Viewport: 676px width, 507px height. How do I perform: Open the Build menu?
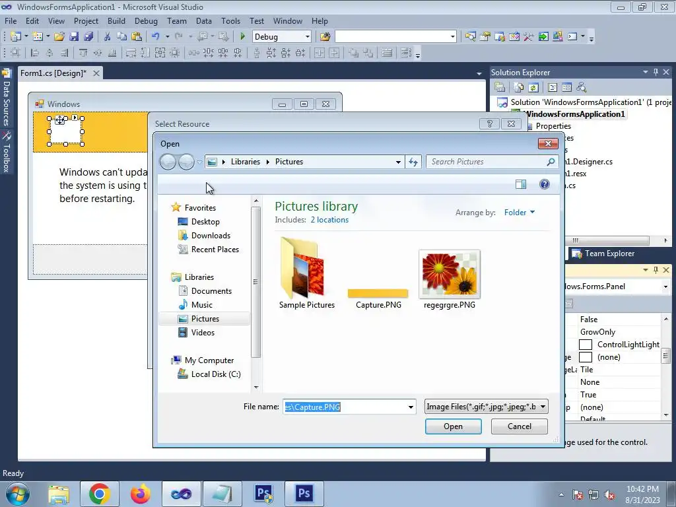pyautogui.click(x=116, y=20)
